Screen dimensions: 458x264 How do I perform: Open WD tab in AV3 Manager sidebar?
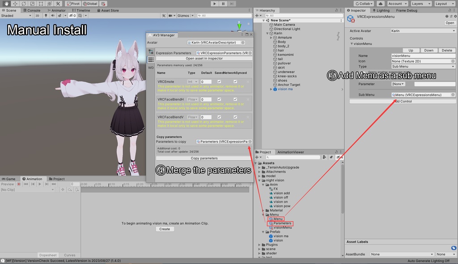point(151,68)
